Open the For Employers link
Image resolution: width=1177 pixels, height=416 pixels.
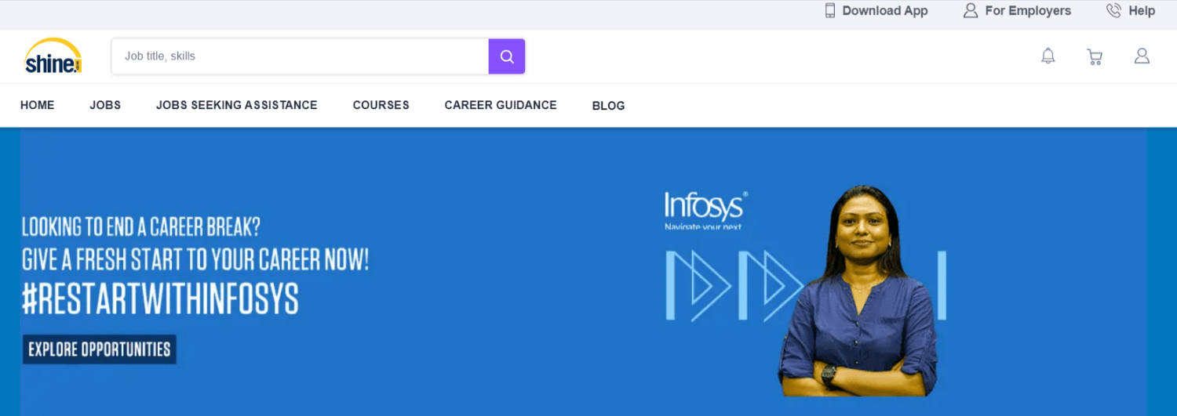pos(1027,11)
